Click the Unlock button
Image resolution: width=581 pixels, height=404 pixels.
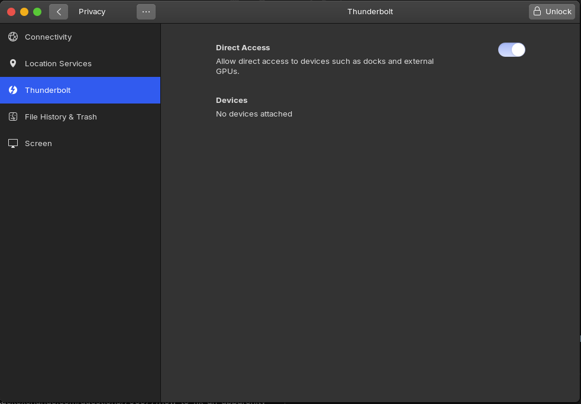pyautogui.click(x=552, y=12)
